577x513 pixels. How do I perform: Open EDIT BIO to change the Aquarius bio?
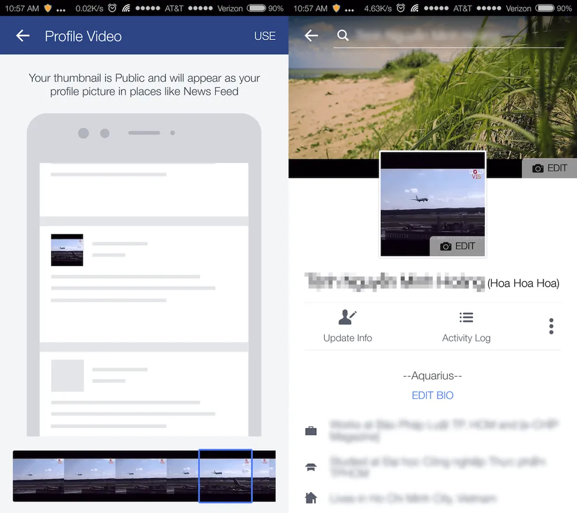(x=432, y=395)
